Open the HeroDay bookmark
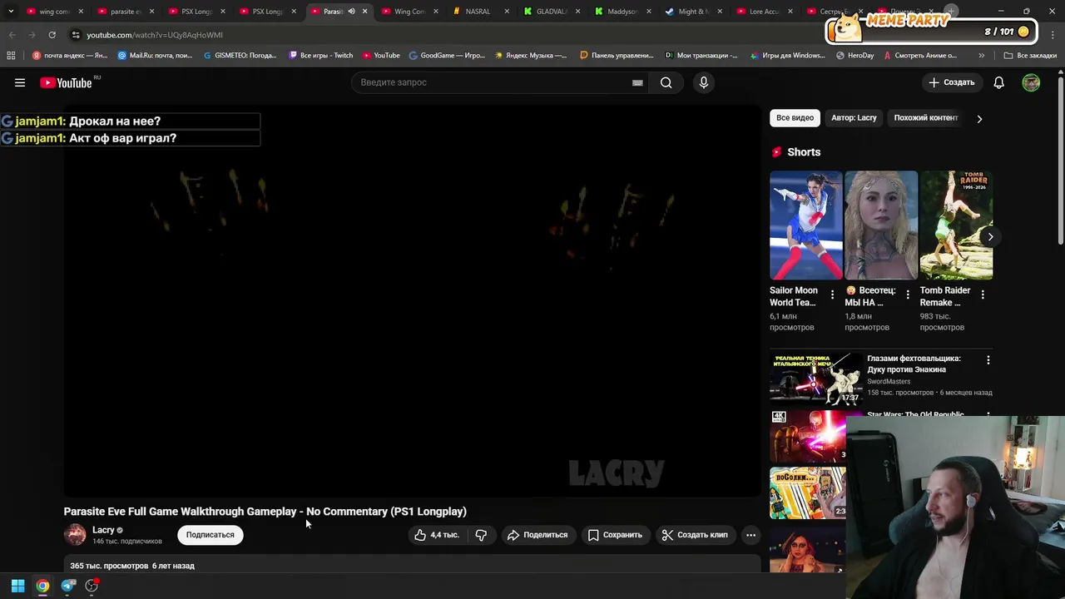Viewport: 1065px width, 599px height. click(854, 56)
